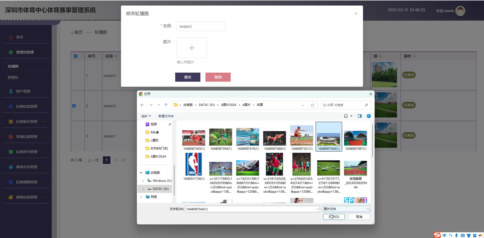Click the microphone icon in IME bar
This screenshot has width=484, height=238.
point(457,235)
